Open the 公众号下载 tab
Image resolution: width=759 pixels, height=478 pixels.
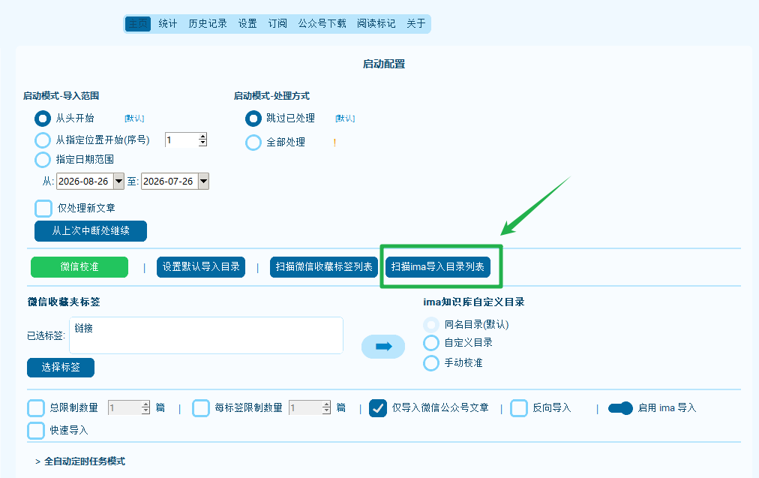click(322, 23)
